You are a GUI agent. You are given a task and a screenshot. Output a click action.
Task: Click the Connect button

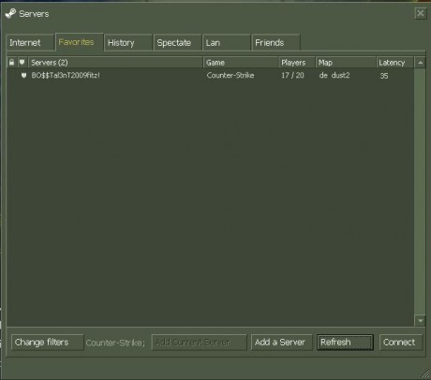tap(401, 343)
